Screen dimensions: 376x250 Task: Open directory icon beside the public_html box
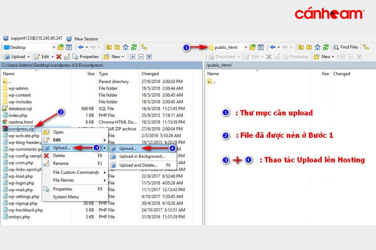tap(253, 47)
